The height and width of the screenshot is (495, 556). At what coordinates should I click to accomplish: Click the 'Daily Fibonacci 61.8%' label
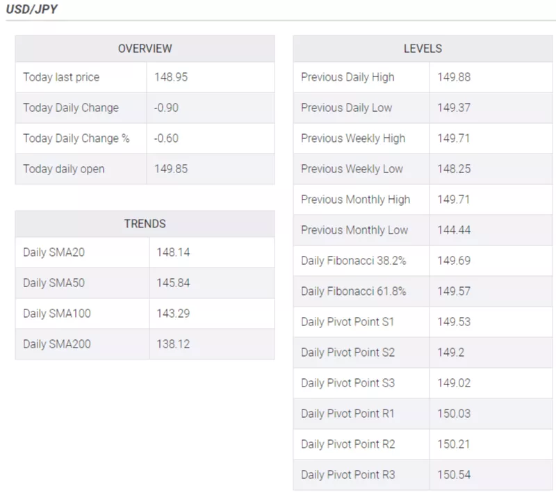click(x=353, y=291)
